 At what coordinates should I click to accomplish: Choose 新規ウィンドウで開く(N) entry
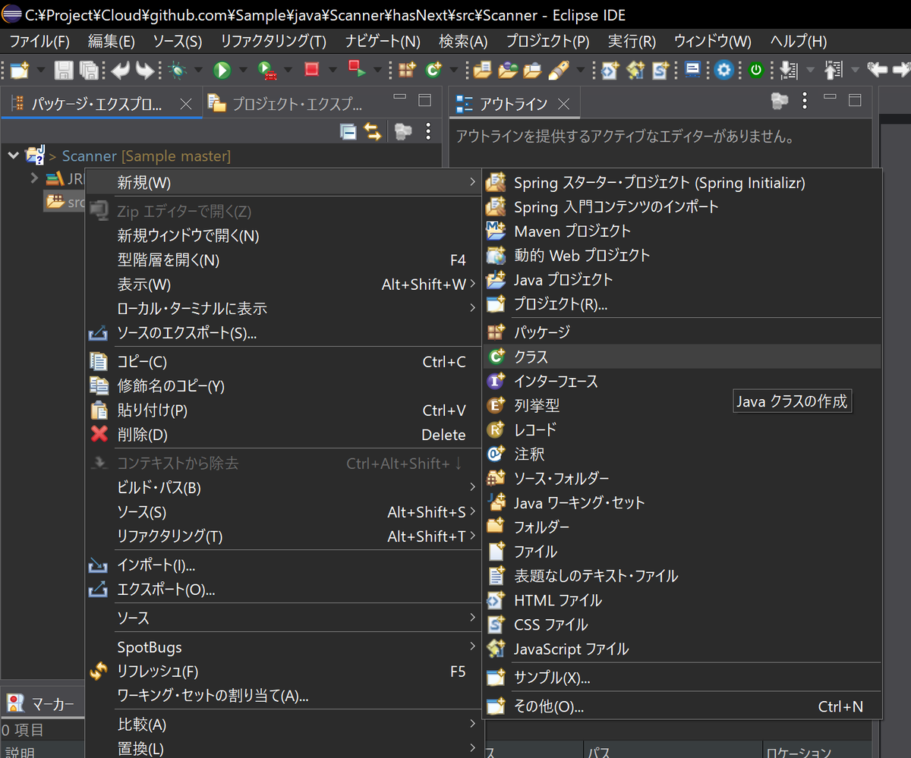tap(284, 236)
